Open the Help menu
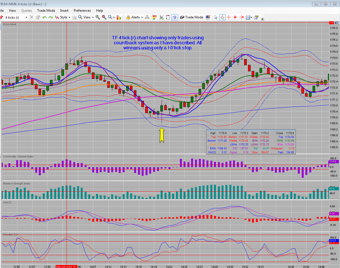Screen dimensions: 340x268 (x=99, y=11)
